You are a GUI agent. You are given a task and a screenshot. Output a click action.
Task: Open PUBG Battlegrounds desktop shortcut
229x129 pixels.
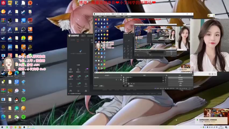(x=10, y=92)
